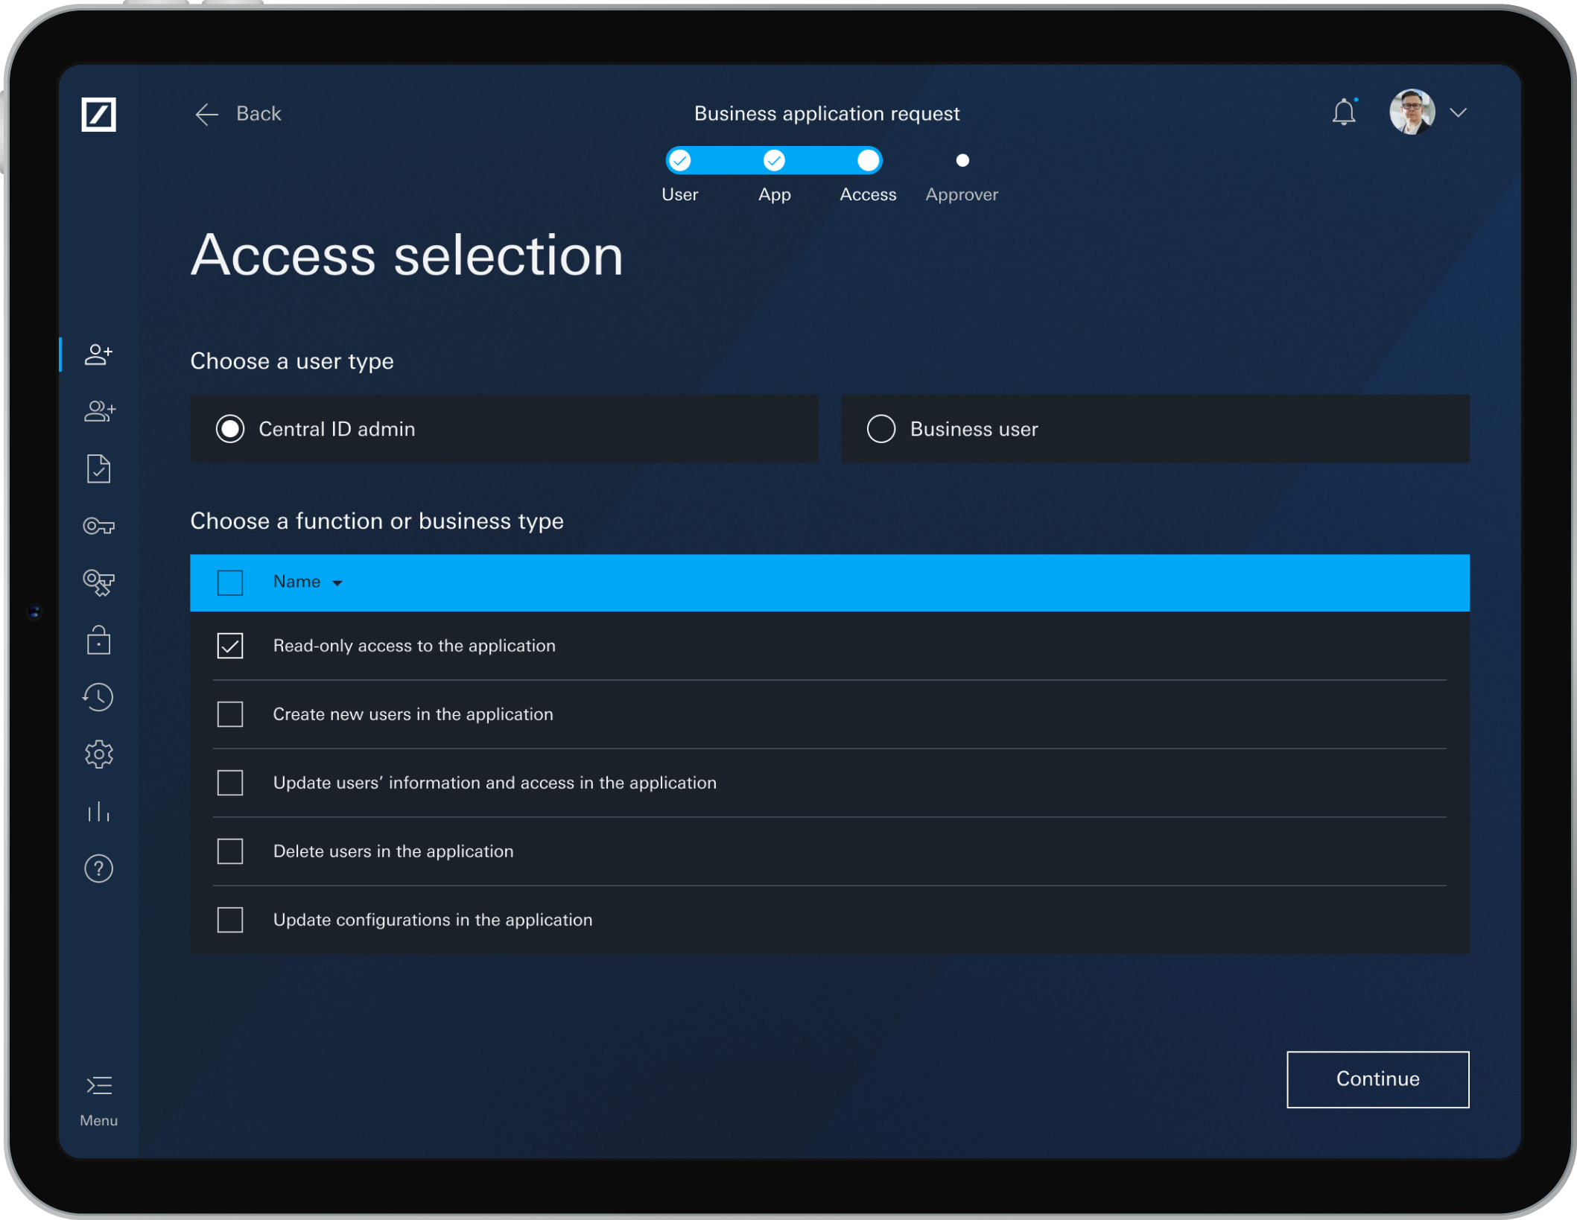The image size is (1577, 1220).
Task: Uncheck Read-only access to the application
Action: click(230, 646)
